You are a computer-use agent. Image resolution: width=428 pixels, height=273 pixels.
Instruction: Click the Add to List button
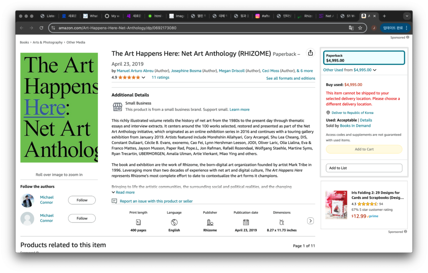[x=364, y=168]
